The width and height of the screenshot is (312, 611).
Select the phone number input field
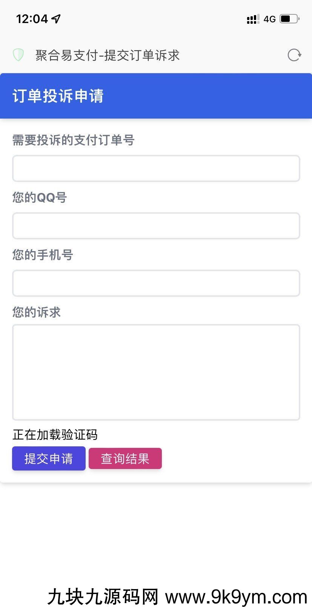[x=156, y=283]
